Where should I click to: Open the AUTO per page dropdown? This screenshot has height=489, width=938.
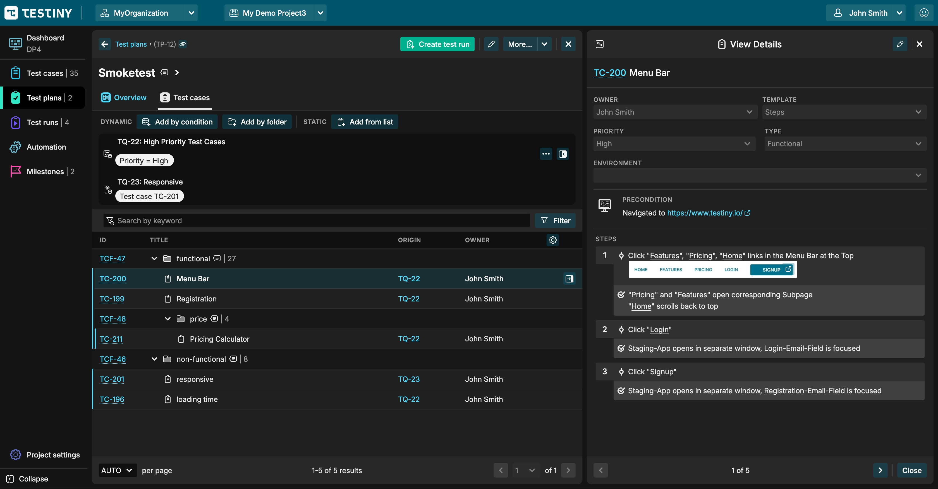point(117,470)
